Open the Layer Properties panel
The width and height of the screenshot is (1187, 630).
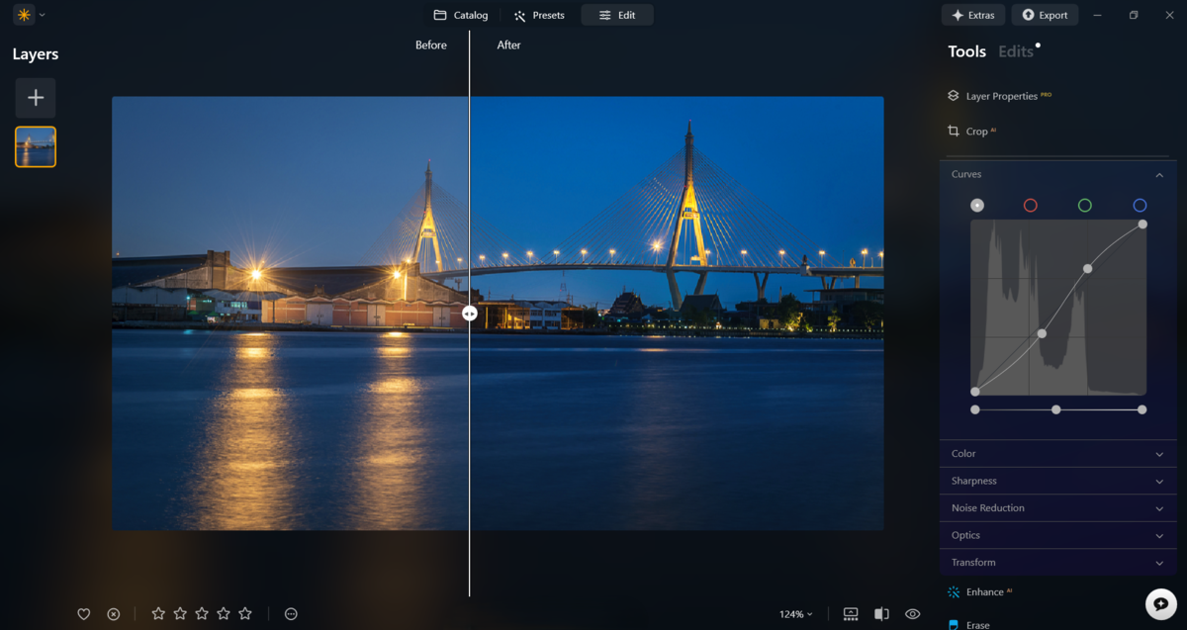(x=1002, y=95)
